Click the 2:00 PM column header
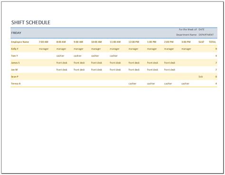The height and width of the screenshot is (175, 225). coord(169,42)
